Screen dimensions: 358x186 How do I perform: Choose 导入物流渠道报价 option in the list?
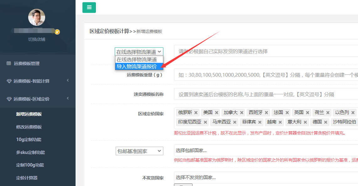(139, 66)
